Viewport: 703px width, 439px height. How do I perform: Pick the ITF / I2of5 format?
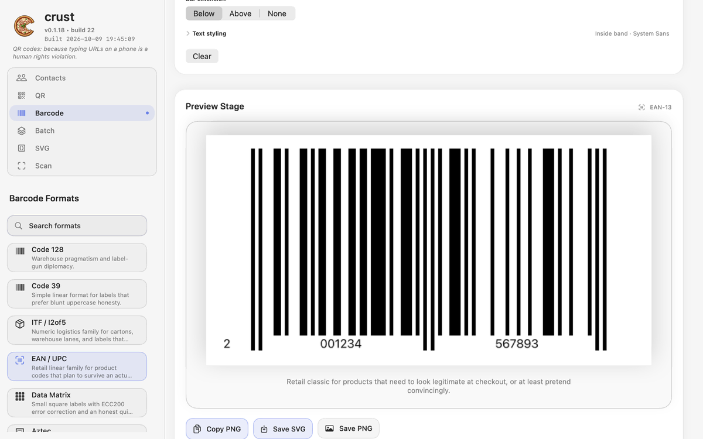point(77,330)
